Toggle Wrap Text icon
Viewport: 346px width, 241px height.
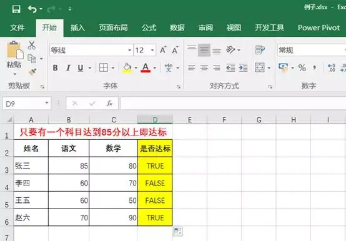coord(260,50)
